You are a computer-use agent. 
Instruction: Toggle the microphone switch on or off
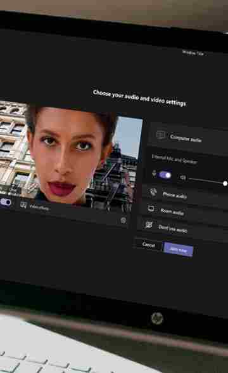pyautogui.click(x=165, y=175)
